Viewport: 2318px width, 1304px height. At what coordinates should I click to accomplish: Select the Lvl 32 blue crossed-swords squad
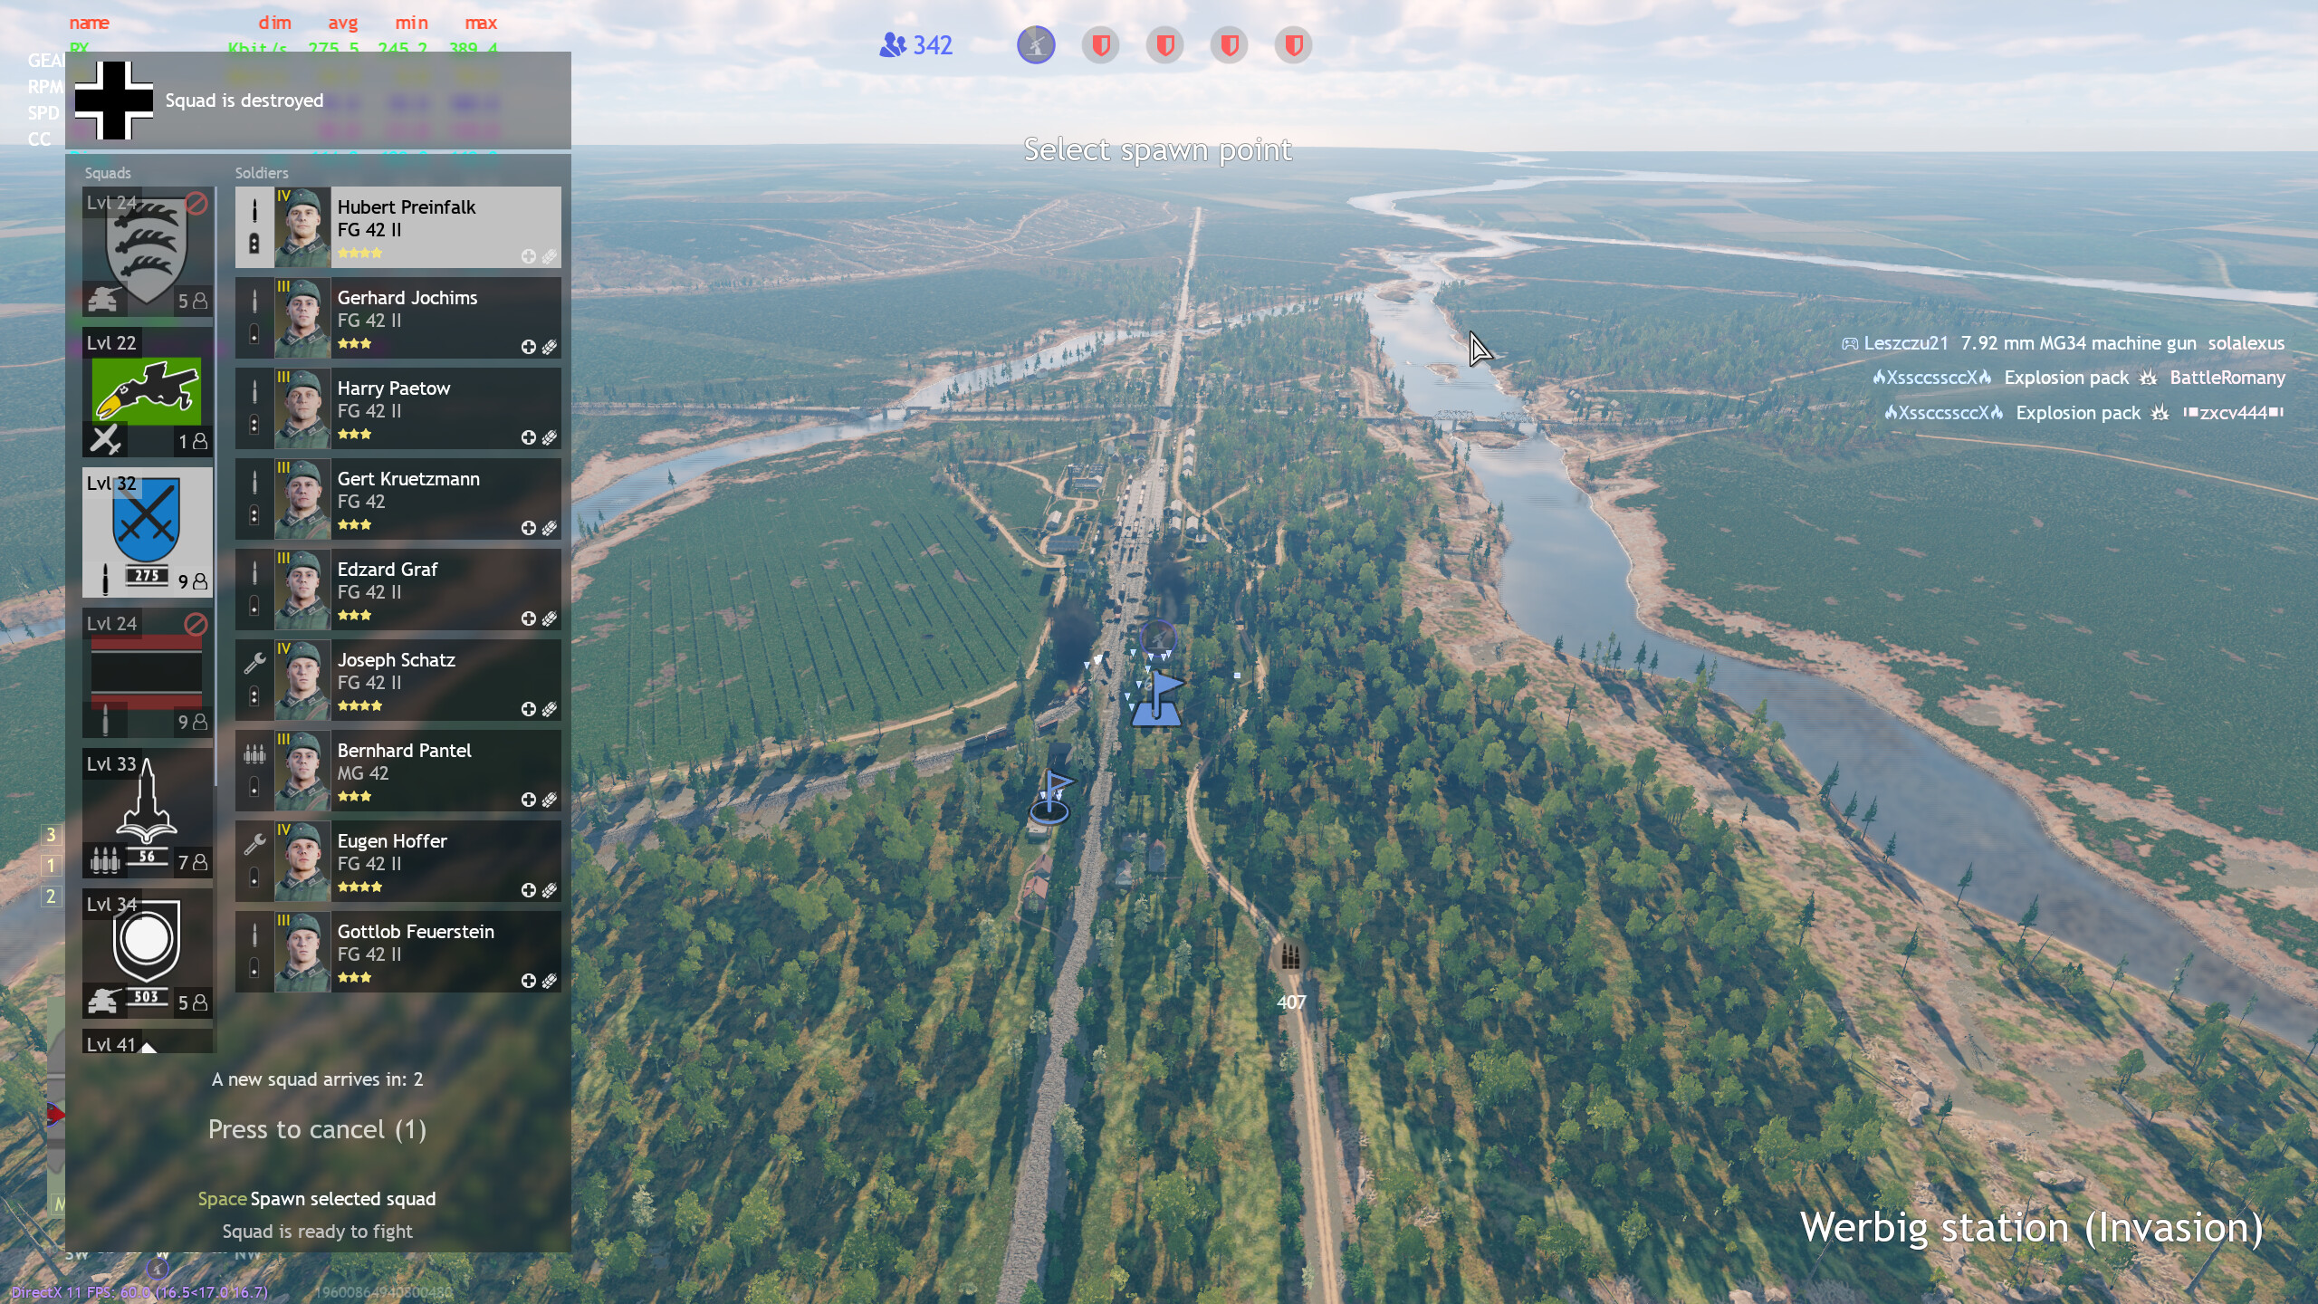(147, 532)
